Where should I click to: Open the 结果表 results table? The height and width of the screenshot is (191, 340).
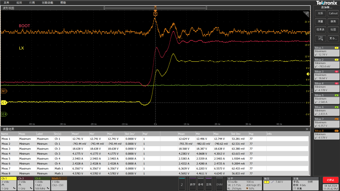tap(320, 30)
